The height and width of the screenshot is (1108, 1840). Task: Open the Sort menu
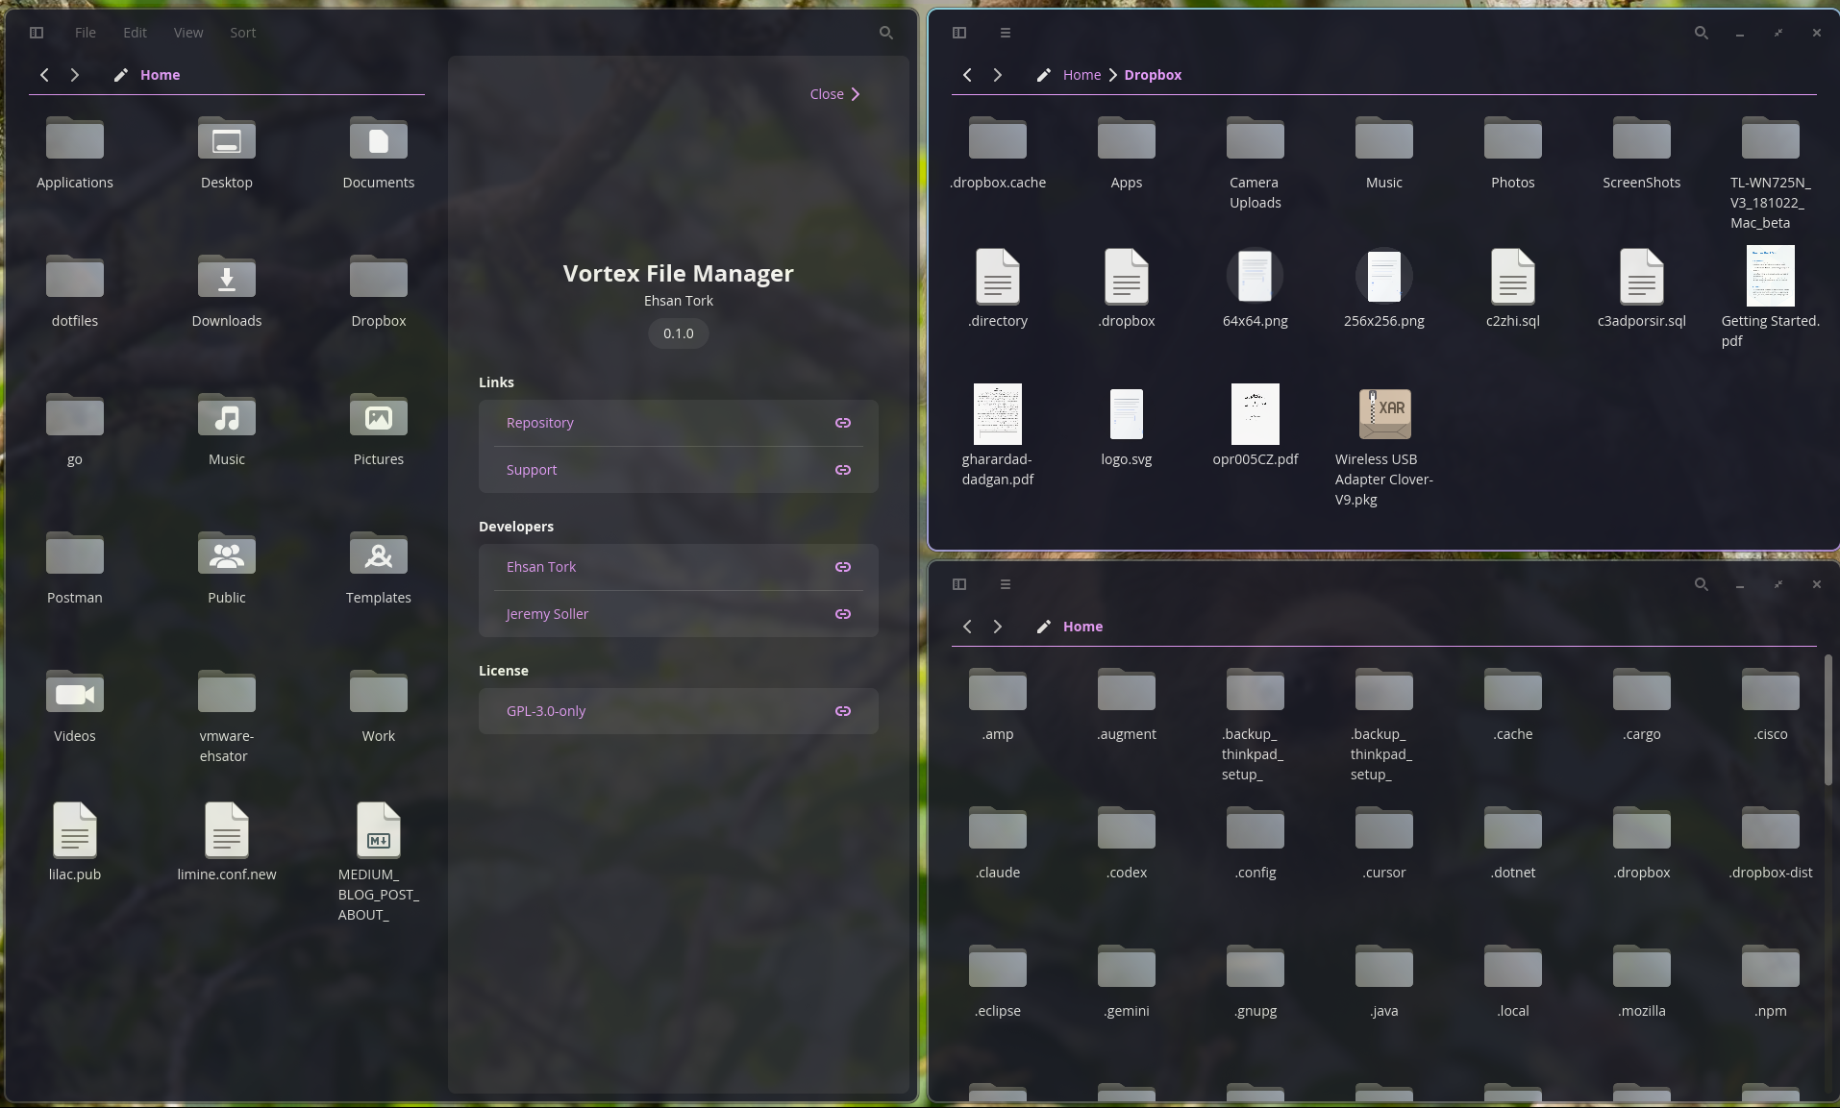tap(242, 33)
